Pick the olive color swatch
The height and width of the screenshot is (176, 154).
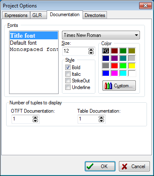[132, 51]
